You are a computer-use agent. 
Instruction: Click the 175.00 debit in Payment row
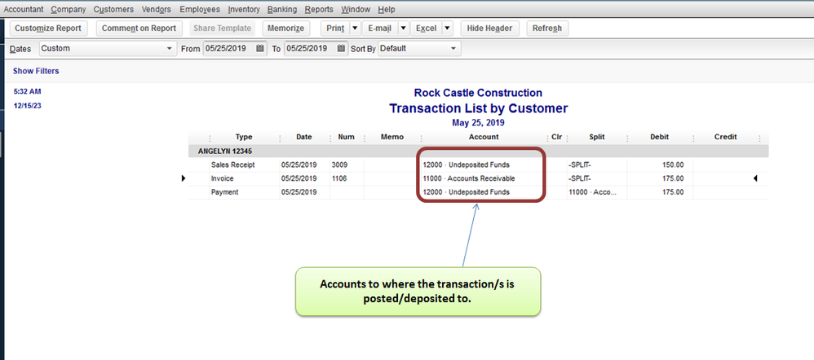pos(674,192)
